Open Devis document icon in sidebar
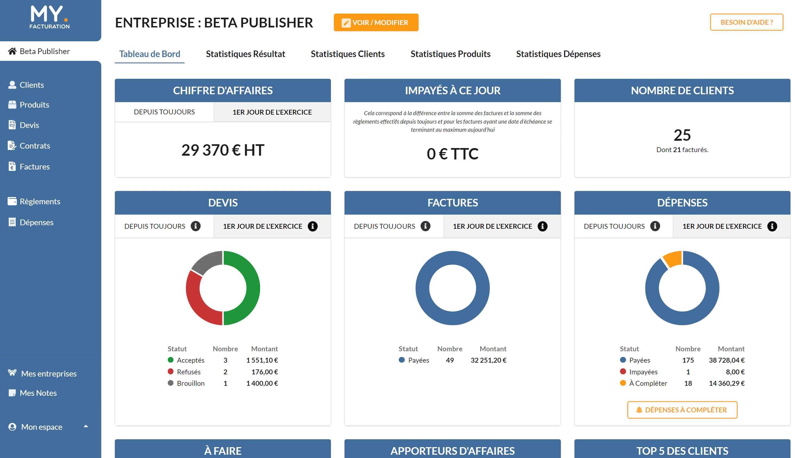The image size is (803, 458). click(x=12, y=125)
